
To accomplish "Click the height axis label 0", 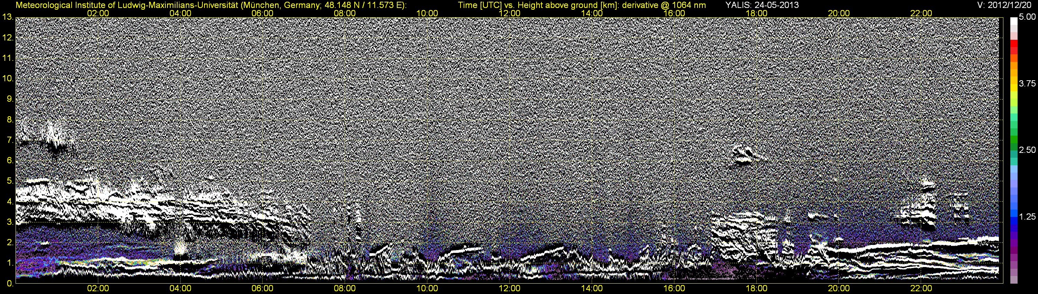I will click(10, 284).
